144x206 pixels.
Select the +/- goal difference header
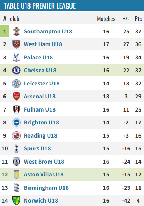pos(126,19)
